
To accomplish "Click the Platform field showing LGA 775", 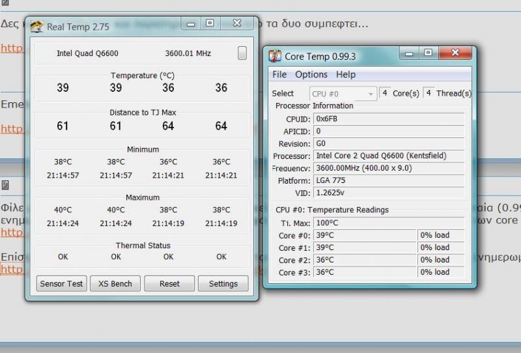I will point(389,180).
